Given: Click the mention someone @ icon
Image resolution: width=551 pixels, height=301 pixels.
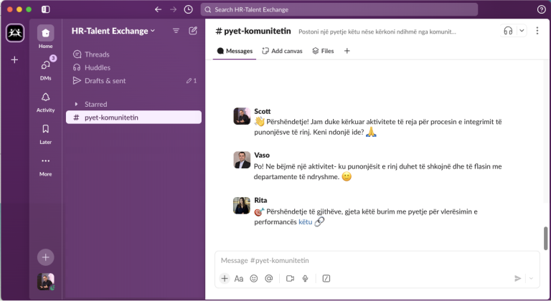Looking at the screenshot, I should [x=269, y=278].
